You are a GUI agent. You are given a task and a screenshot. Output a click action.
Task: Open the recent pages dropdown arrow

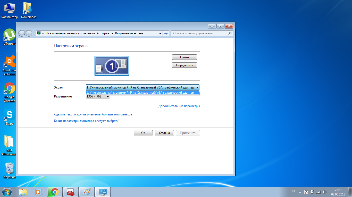click(x=34, y=33)
